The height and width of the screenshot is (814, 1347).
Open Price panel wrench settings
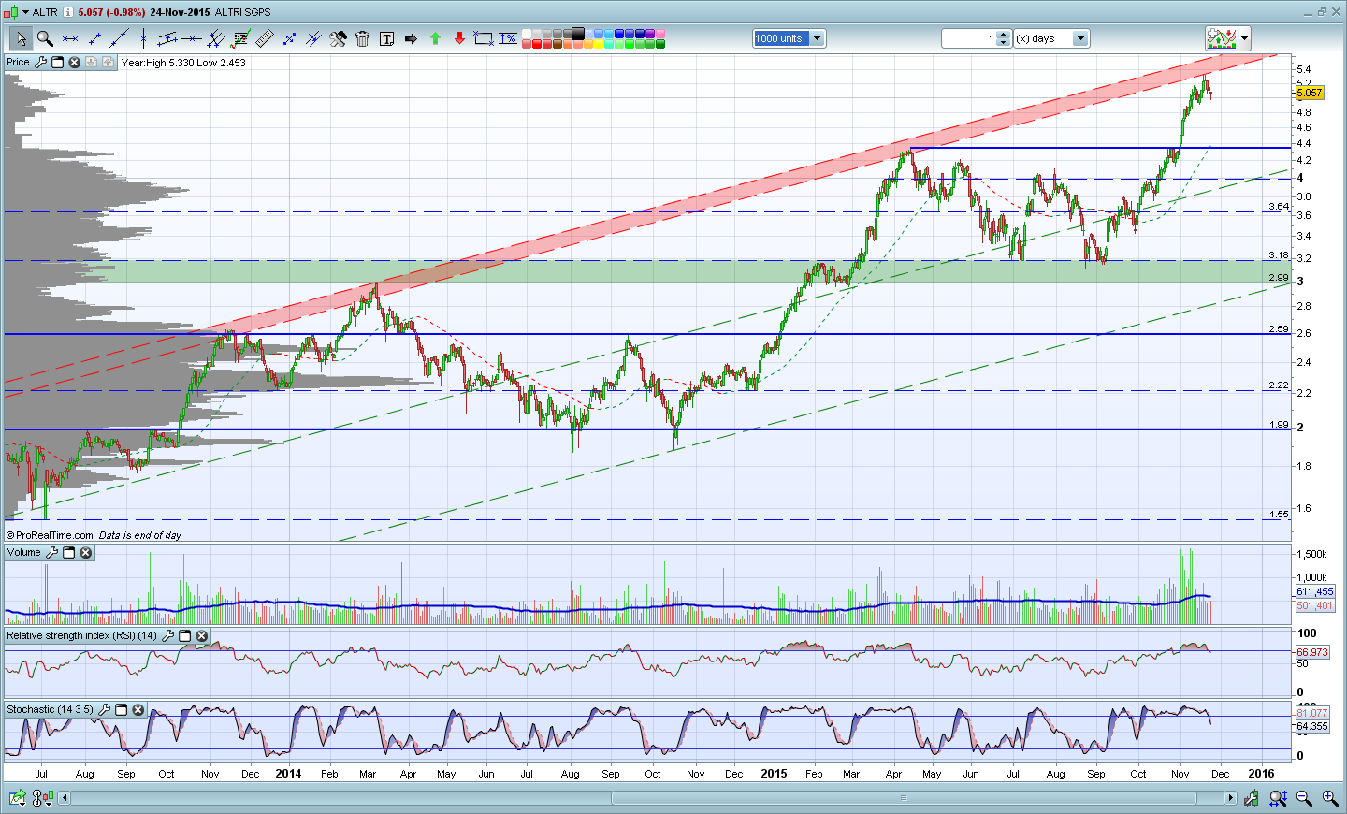point(40,63)
